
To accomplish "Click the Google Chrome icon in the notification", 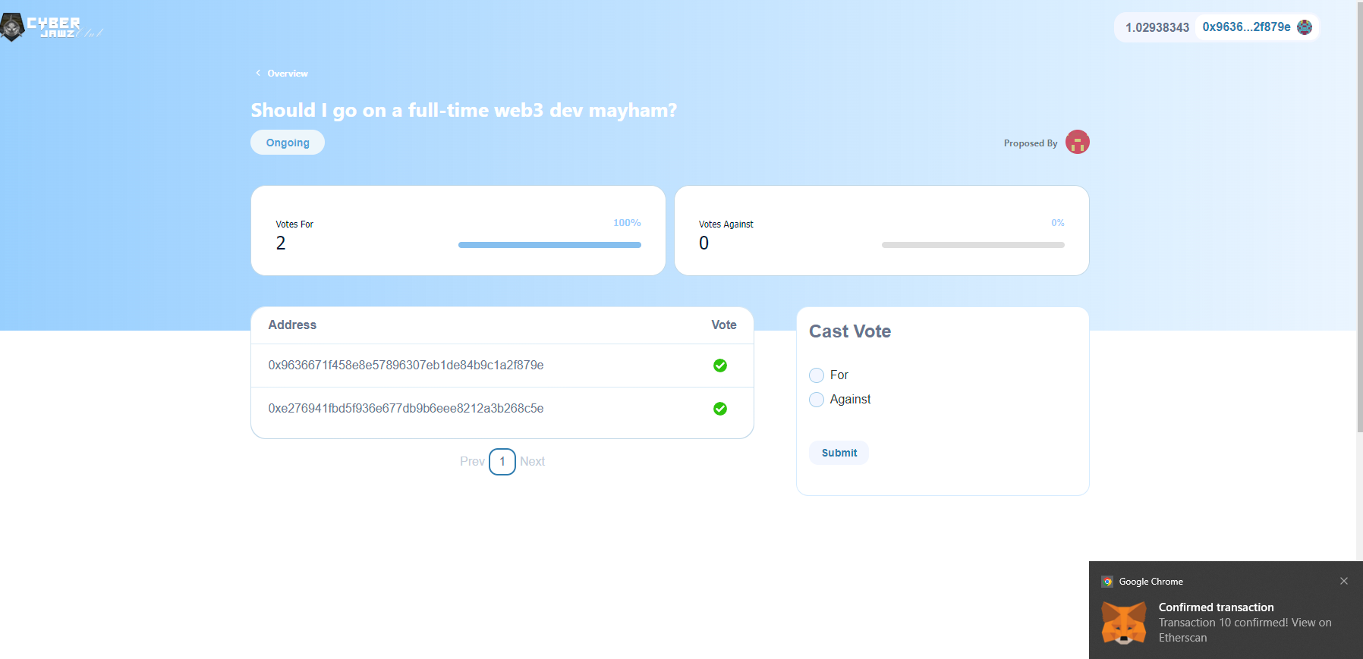I will [1108, 581].
